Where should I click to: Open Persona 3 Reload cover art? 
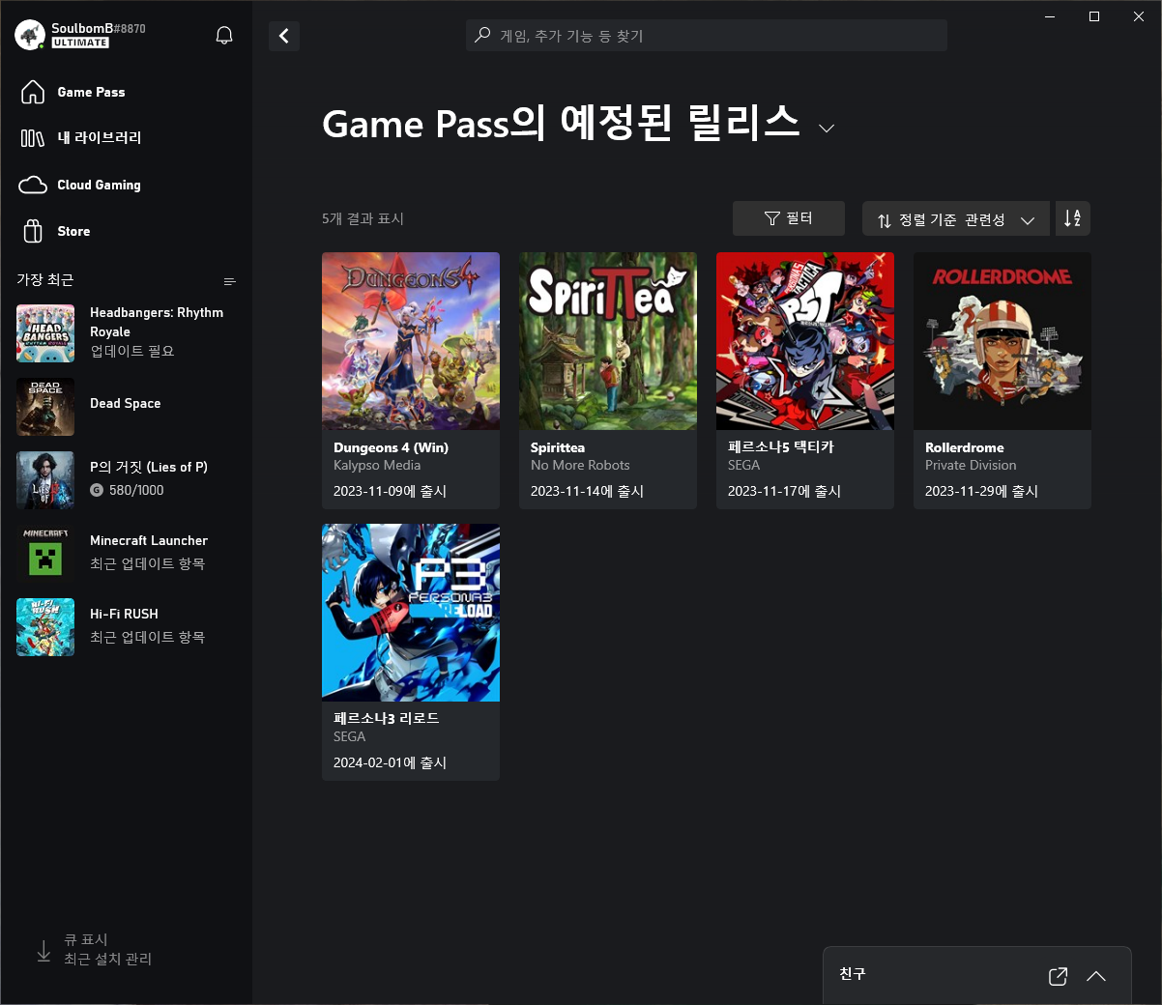(411, 613)
